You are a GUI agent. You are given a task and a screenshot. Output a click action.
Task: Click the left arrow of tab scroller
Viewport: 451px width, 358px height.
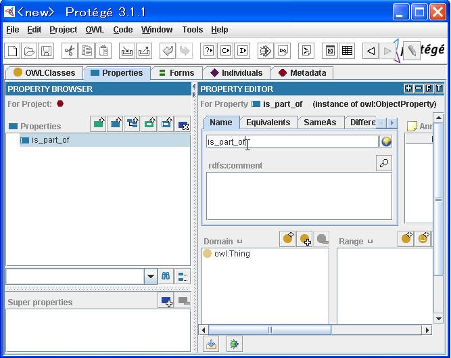[x=381, y=123]
